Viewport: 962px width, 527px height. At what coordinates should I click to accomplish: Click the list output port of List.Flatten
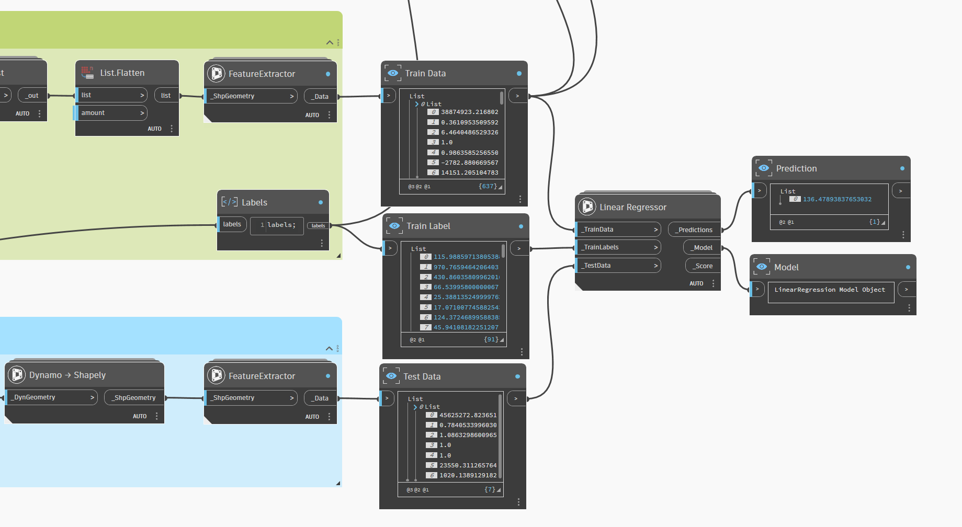166,95
